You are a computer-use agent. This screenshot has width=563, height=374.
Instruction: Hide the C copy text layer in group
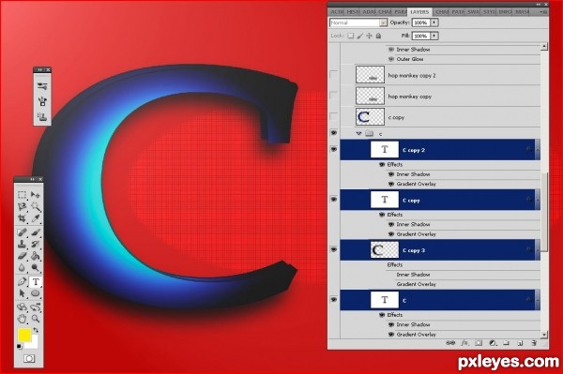click(334, 199)
